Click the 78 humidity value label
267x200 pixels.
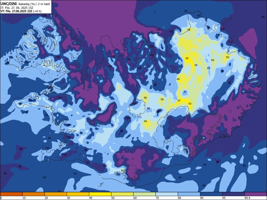(196, 65)
